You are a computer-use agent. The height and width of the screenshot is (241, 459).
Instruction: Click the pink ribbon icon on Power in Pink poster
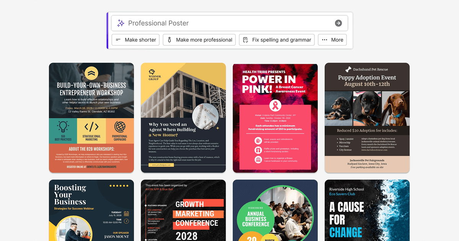point(275,106)
